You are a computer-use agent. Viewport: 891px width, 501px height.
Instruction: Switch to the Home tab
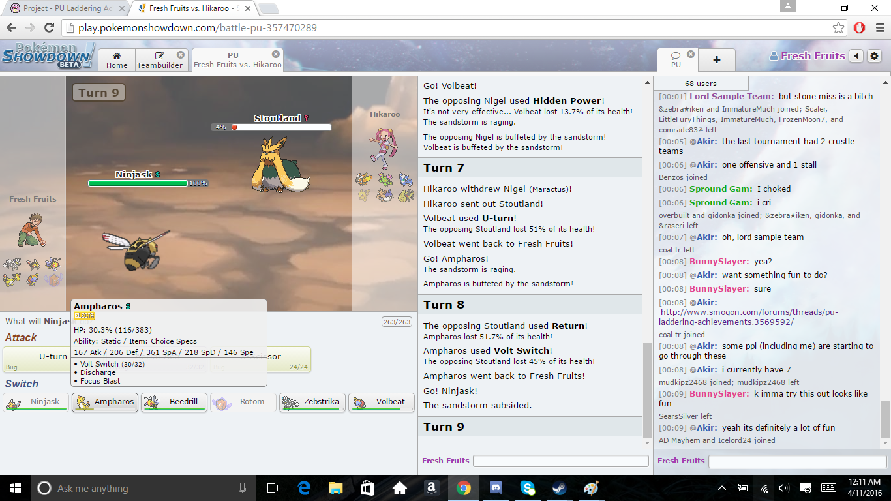click(x=117, y=60)
